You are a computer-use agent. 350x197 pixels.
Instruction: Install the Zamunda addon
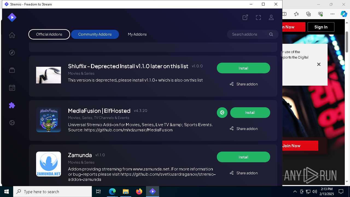click(243, 157)
